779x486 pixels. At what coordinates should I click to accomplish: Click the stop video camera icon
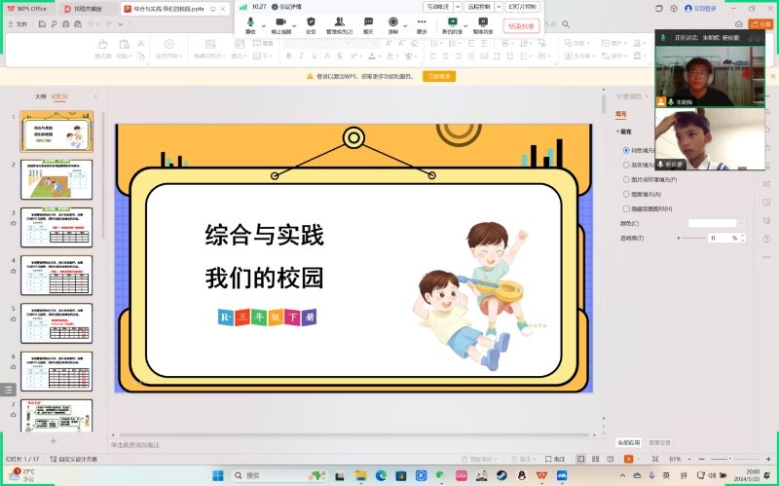click(280, 21)
